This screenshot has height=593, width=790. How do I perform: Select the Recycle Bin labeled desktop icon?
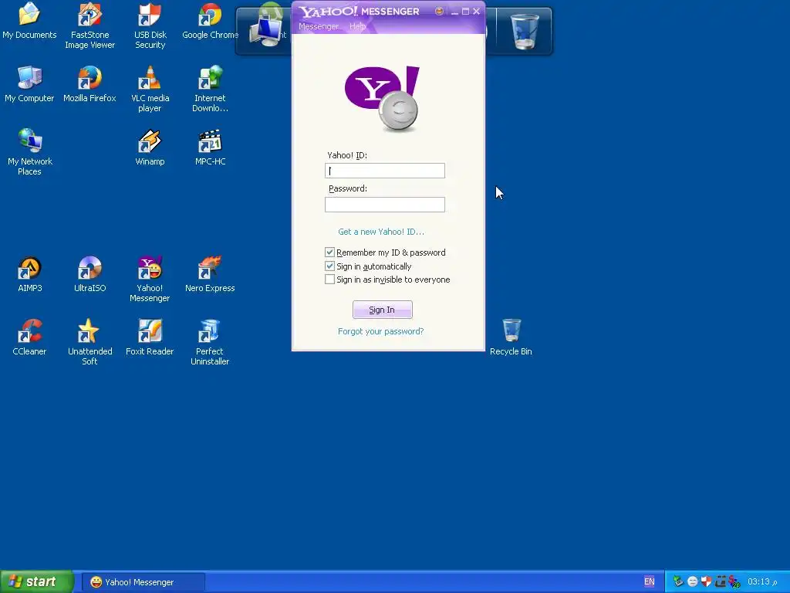coord(511,337)
